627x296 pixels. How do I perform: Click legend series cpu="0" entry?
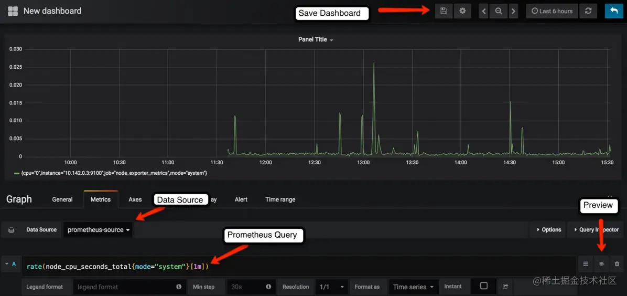click(111, 173)
